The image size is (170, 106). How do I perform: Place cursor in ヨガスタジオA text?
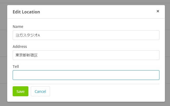tap(28, 35)
